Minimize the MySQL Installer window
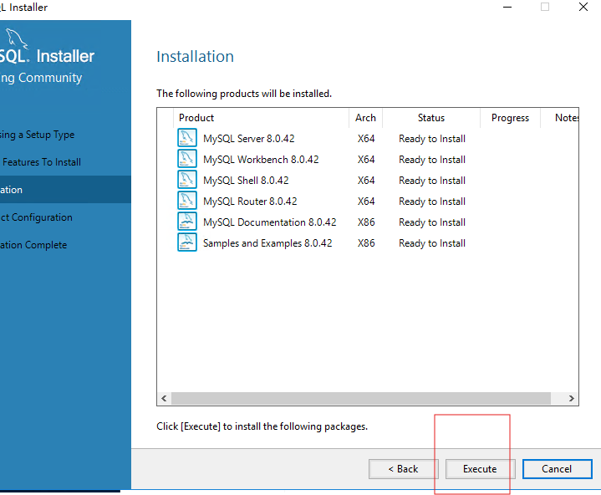This screenshot has height=495, width=601. click(507, 7)
